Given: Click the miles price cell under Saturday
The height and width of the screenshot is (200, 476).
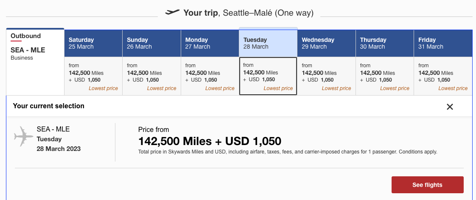Looking at the screenshot, I should (93, 76).
